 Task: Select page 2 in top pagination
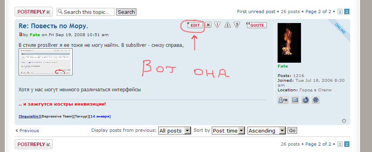pos(347,12)
